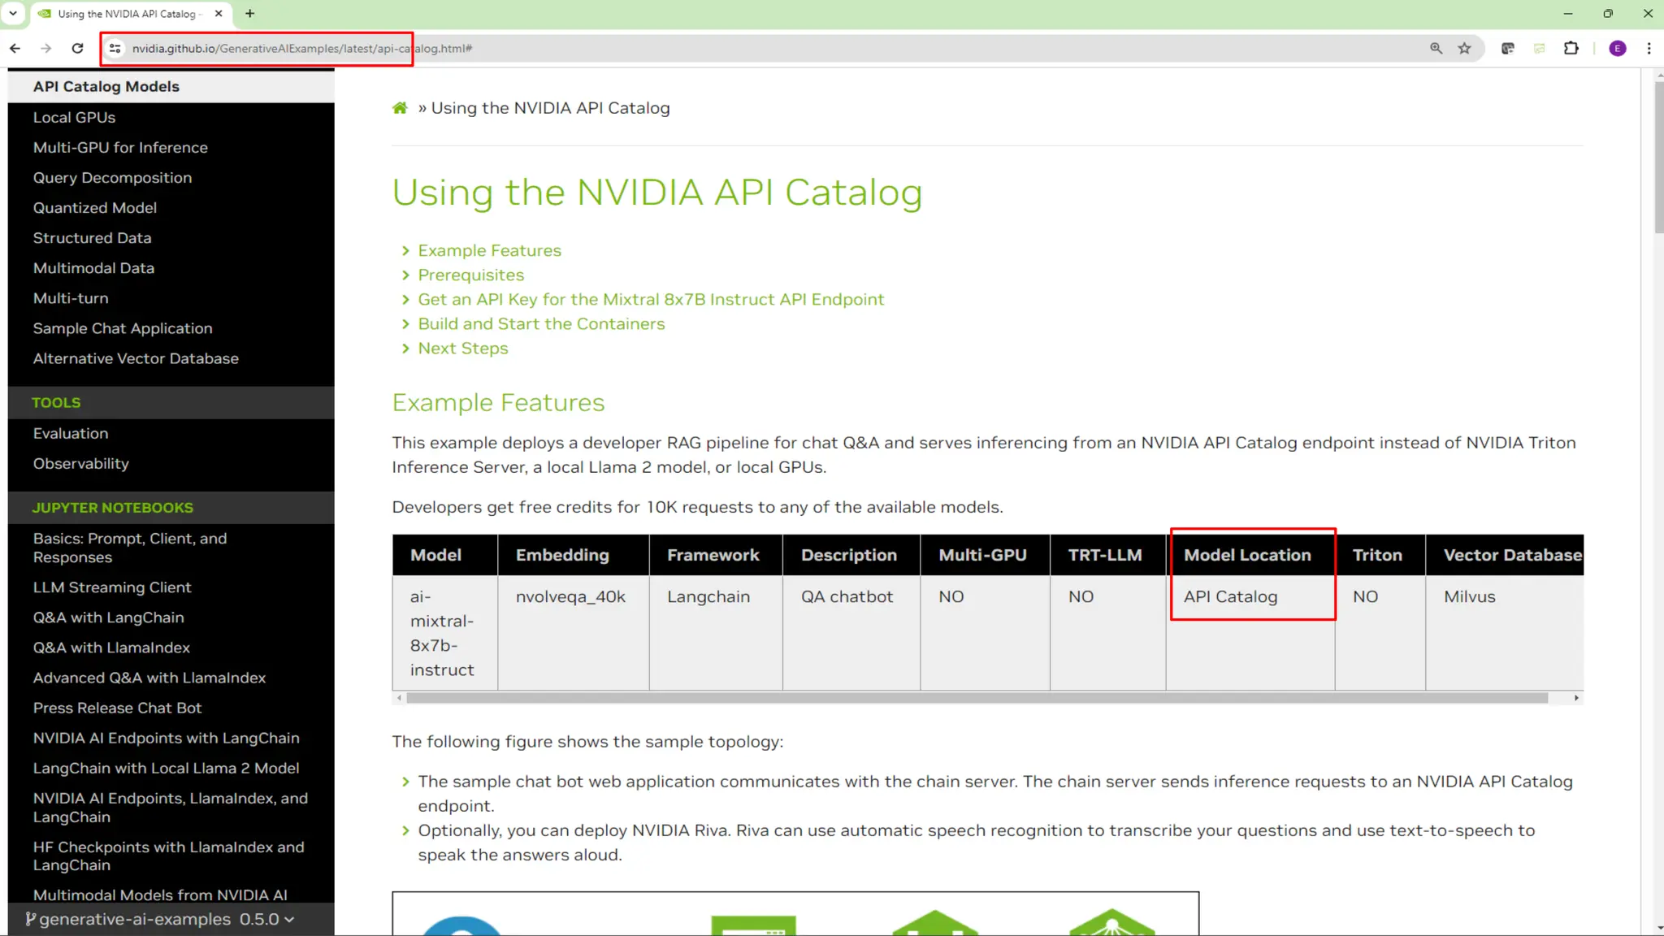The width and height of the screenshot is (1664, 936).
Task: Select Observability under Tools
Action: pyautogui.click(x=80, y=463)
